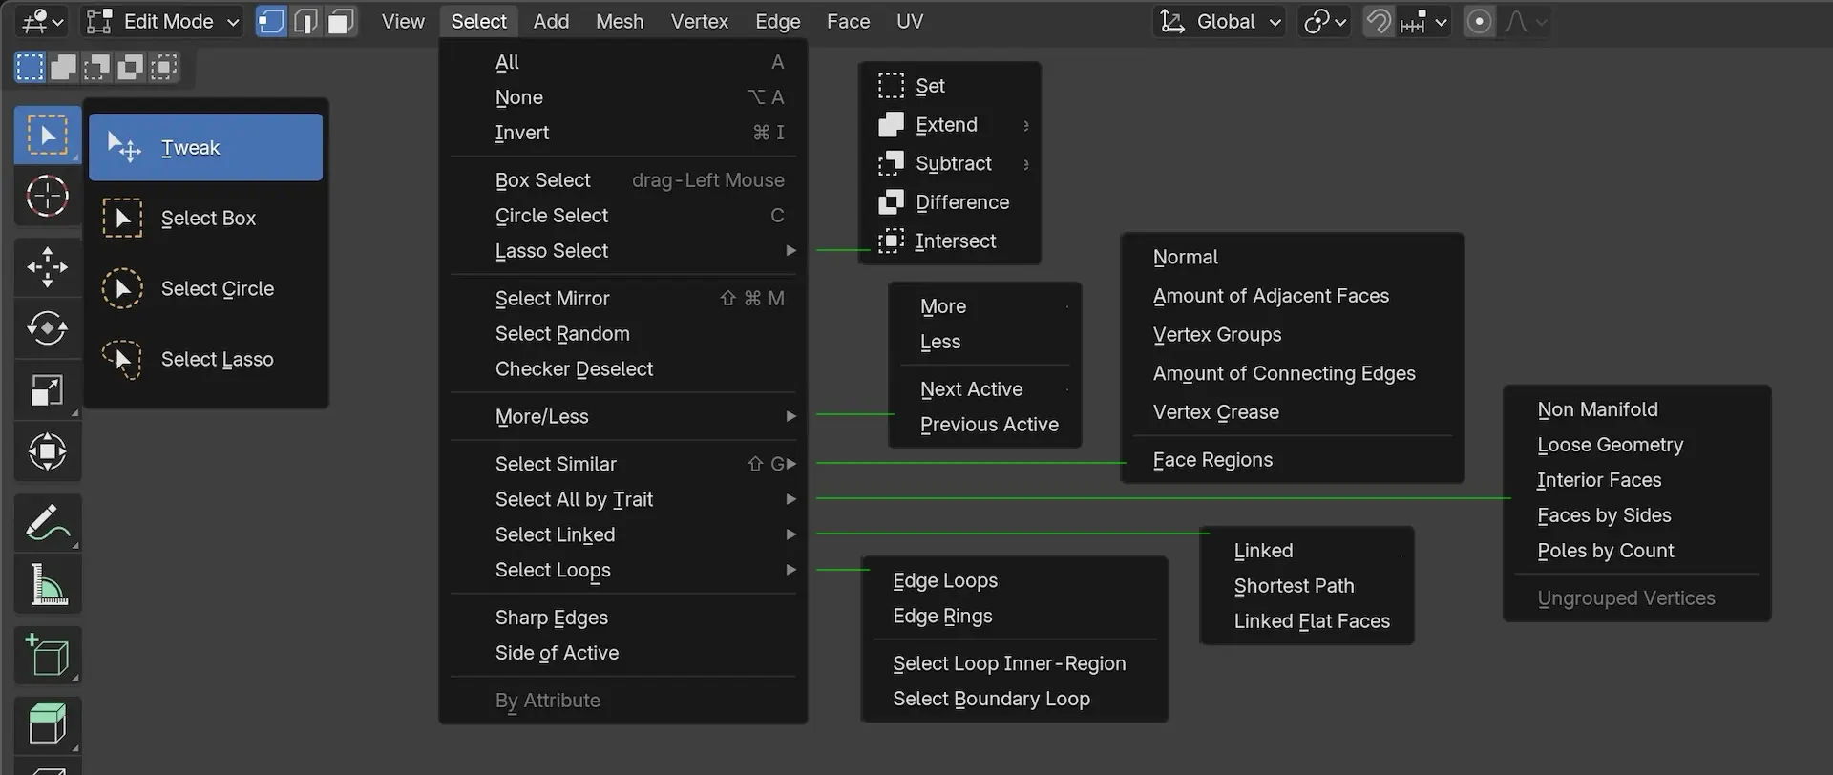Image resolution: width=1833 pixels, height=775 pixels.
Task: Choose the Scale tool
Action: point(47,390)
